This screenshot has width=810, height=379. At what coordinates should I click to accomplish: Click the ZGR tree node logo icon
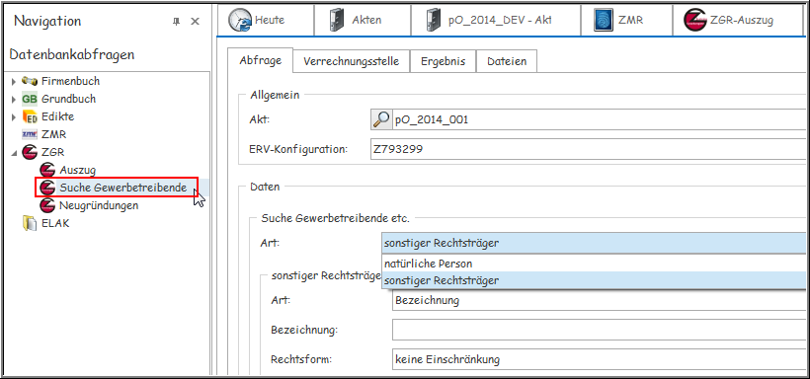pyautogui.click(x=30, y=152)
